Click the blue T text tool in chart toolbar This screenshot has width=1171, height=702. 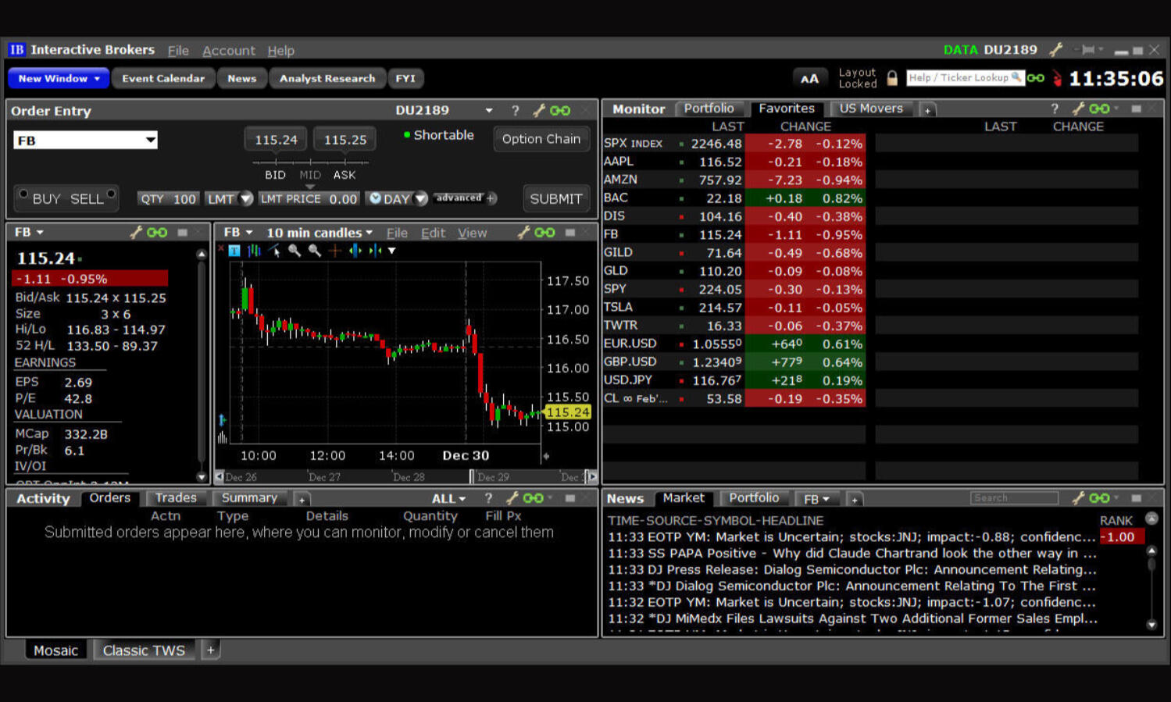[x=234, y=251]
